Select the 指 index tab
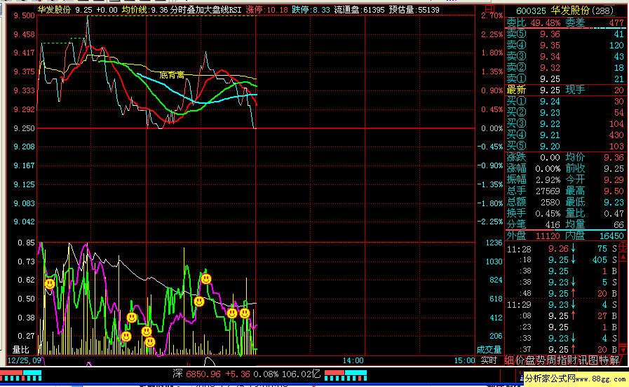Image resolution: width=629 pixels, height=387 pixels. (562, 360)
